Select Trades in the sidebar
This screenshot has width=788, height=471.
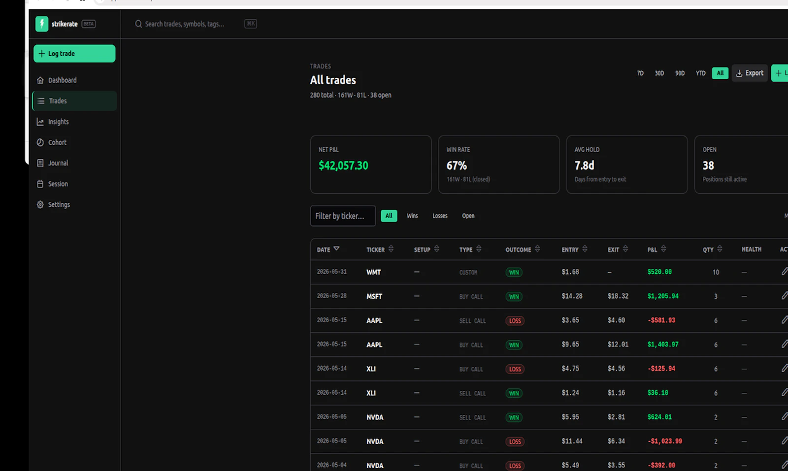pos(74,101)
